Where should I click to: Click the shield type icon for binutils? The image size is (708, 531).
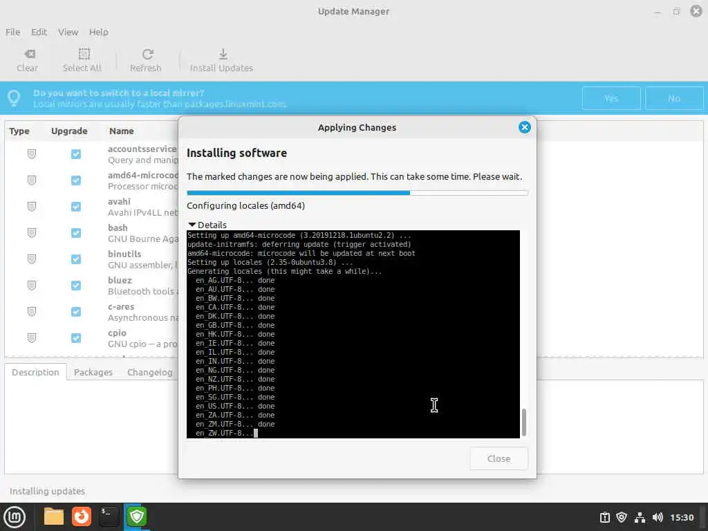pyautogui.click(x=32, y=259)
